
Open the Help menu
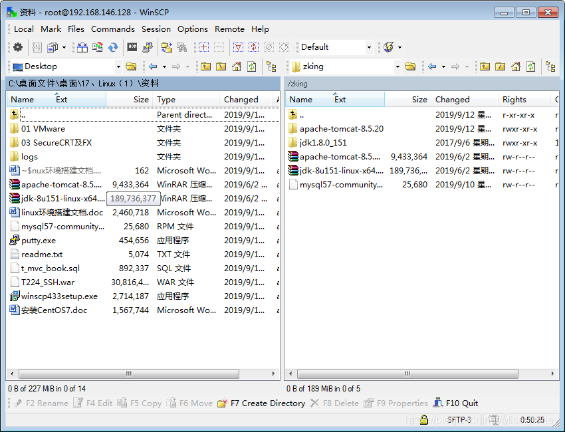[260, 29]
